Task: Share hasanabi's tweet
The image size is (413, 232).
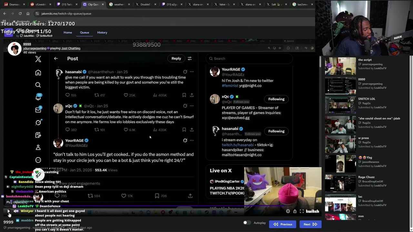Action: pos(192,95)
